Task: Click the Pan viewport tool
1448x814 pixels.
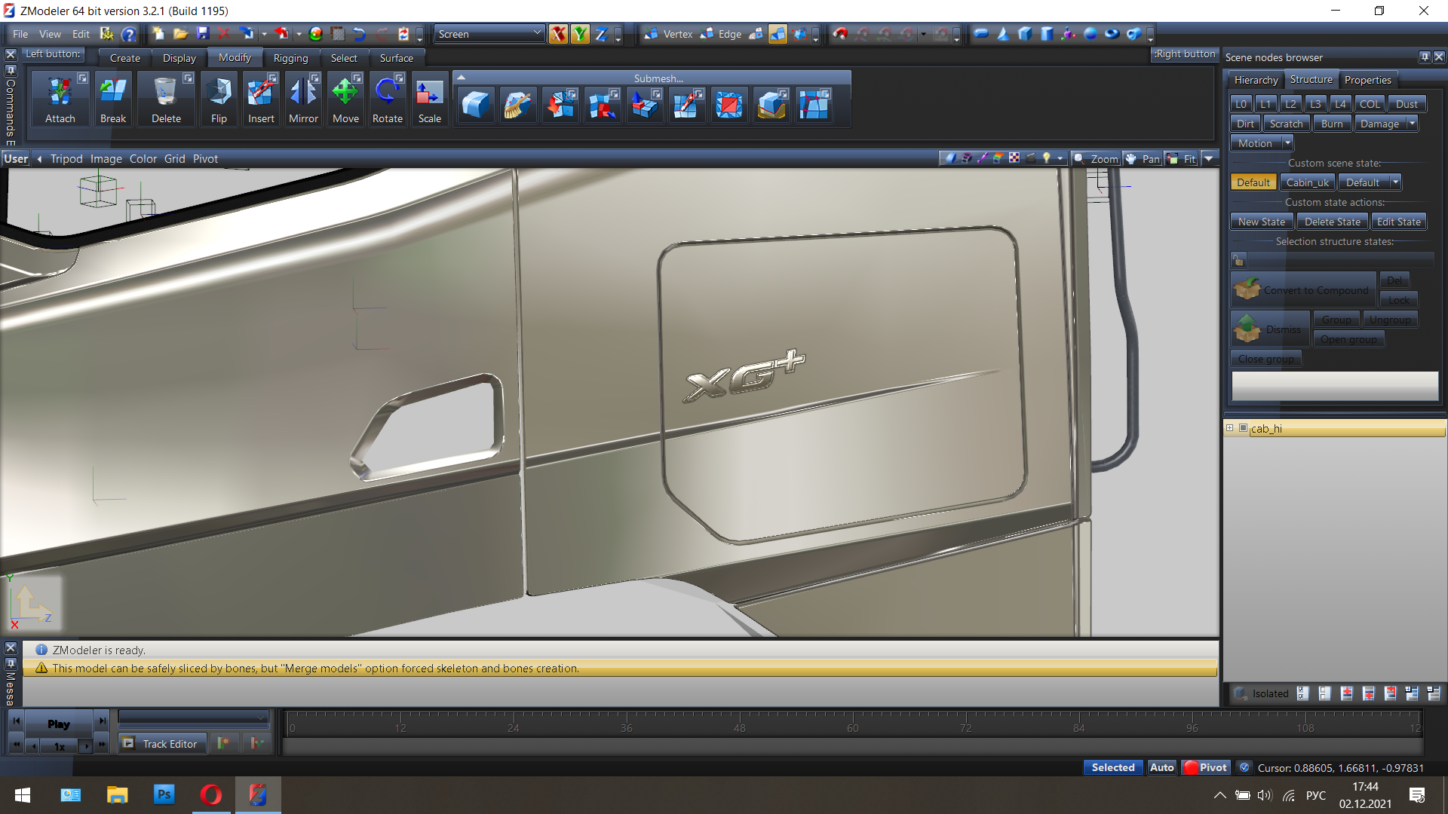Action: click(x=1143, y=158)
